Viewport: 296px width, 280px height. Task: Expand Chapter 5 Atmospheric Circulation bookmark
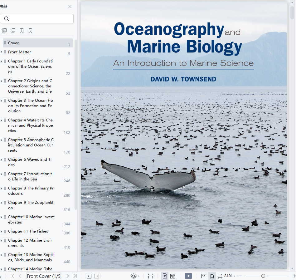point(1,140)
